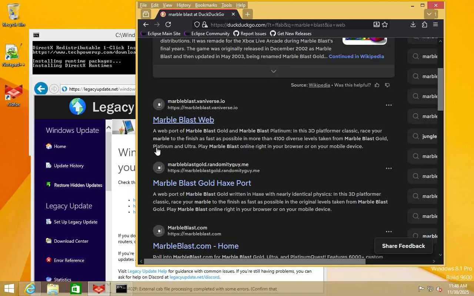Open the History menu

click(x=184, y=5)
